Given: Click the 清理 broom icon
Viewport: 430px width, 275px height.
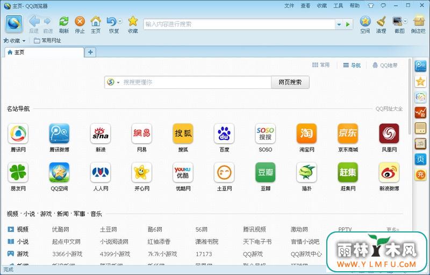Looking at the screenshot, I should [381, 21].
